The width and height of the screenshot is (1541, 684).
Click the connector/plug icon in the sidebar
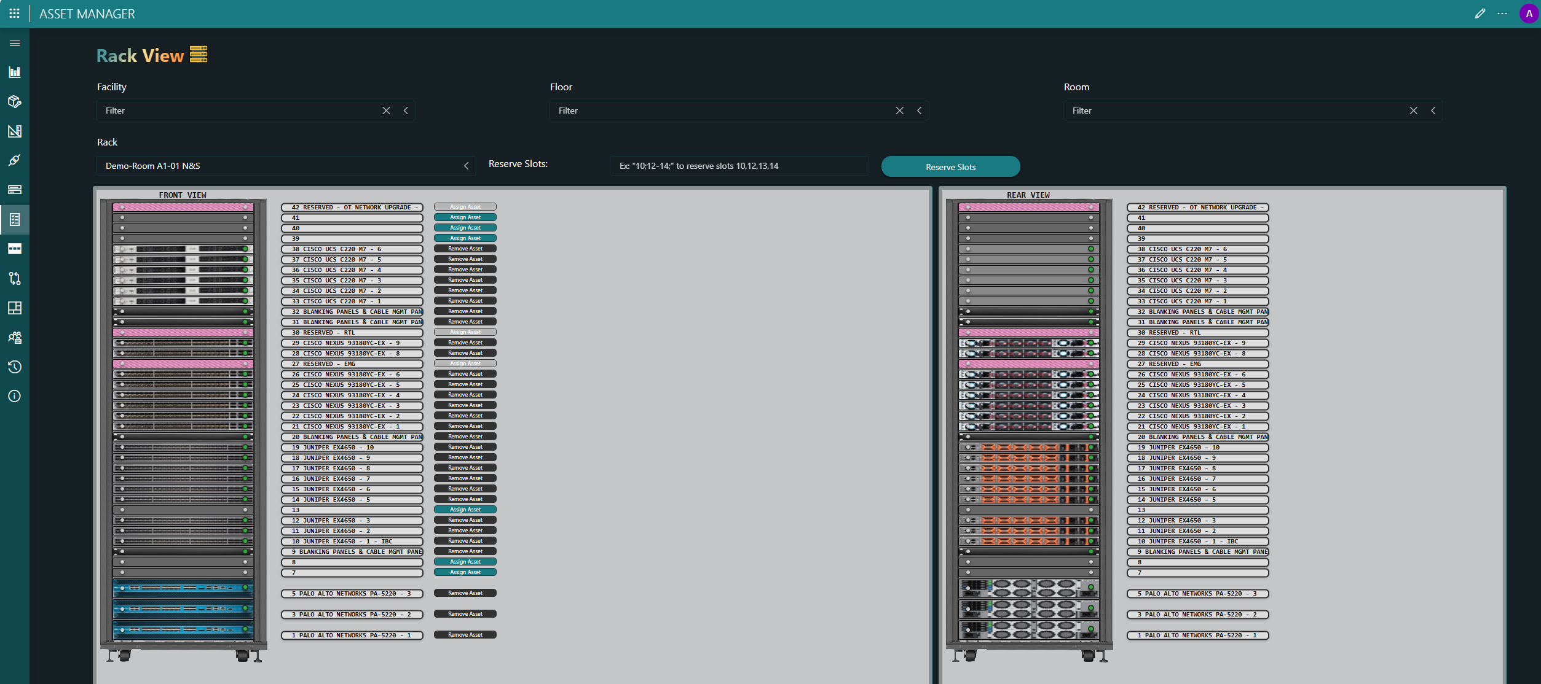pyautogui.click(x=14, y=160)
